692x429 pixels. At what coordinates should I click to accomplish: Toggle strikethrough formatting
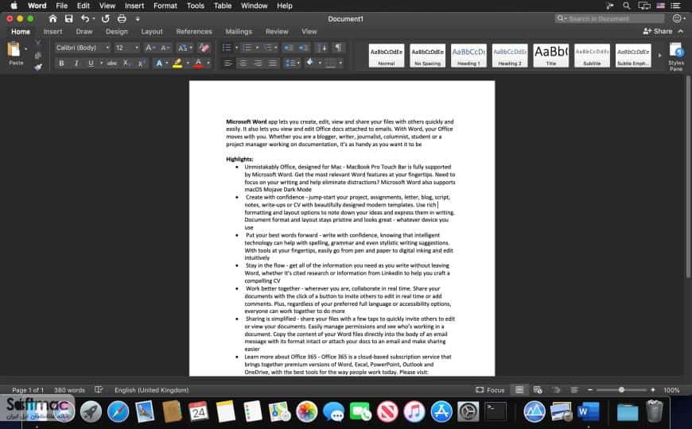point(112,64)
